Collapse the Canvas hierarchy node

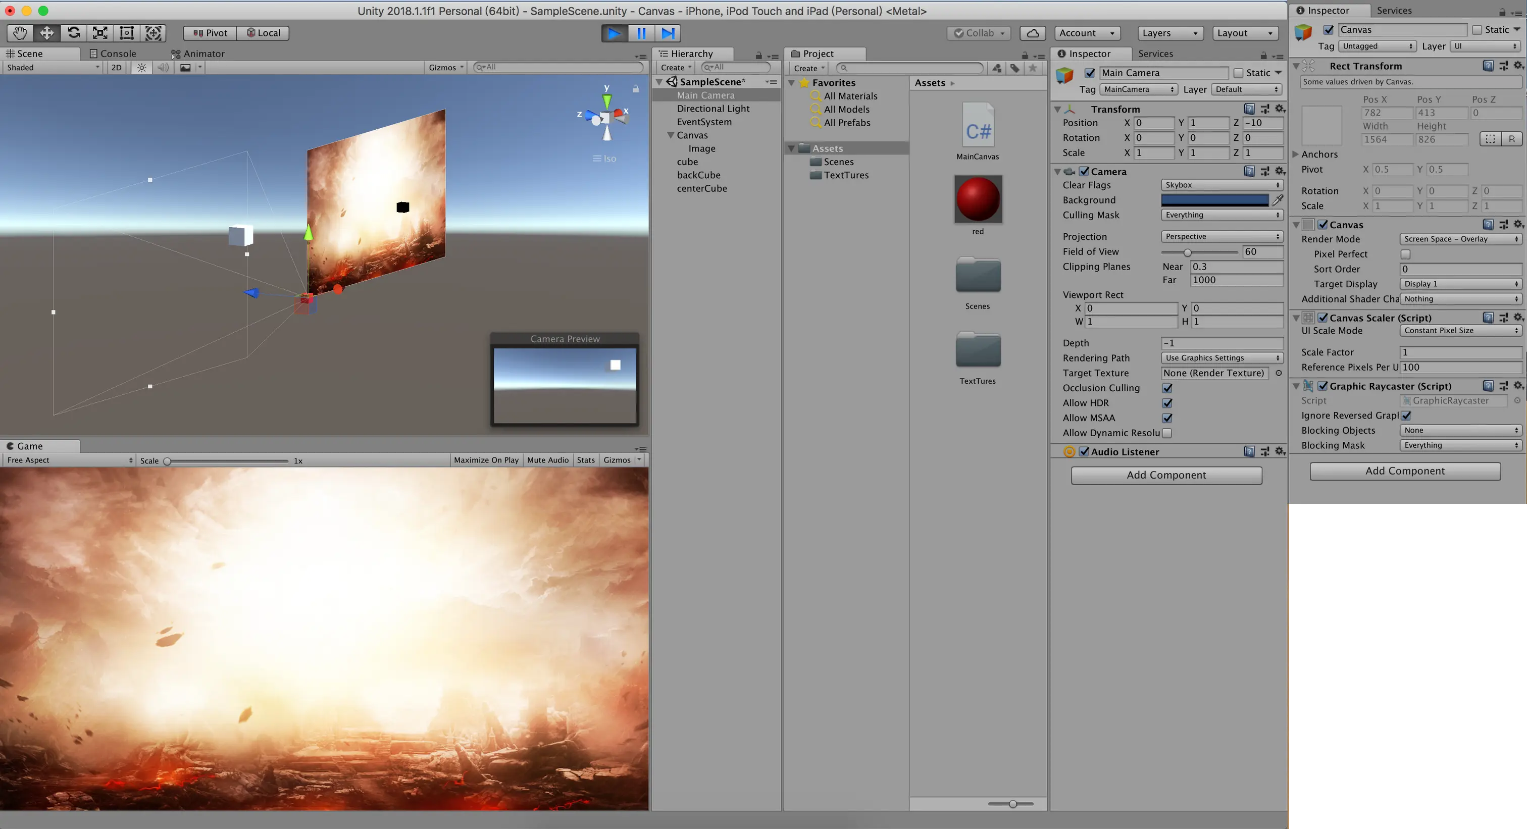click(671, 135)
